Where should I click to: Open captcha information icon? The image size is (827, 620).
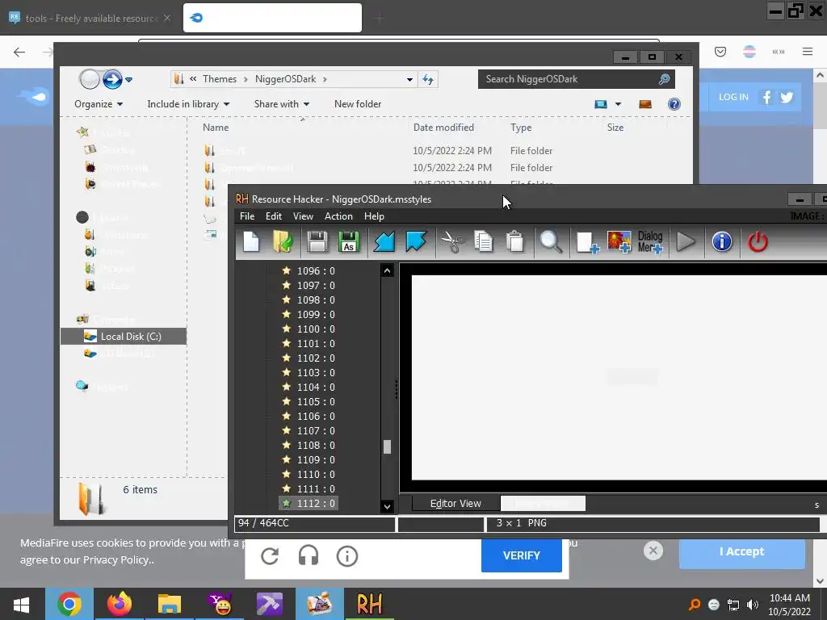347,556
